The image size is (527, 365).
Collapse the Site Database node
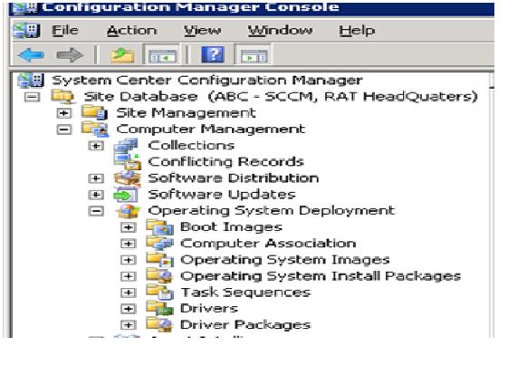pos(32,97)
